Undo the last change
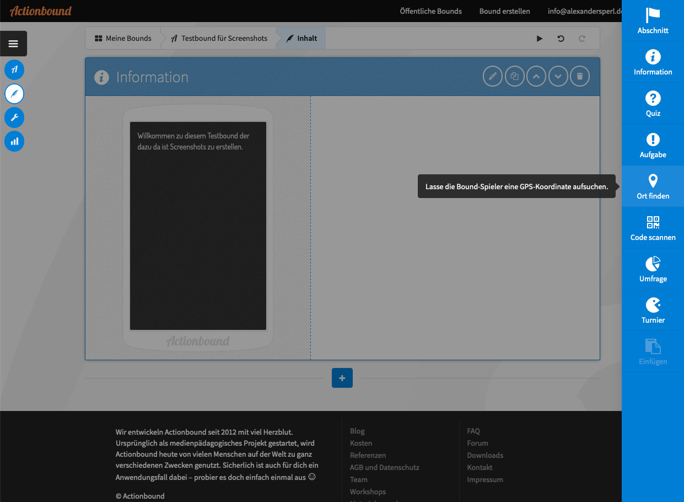684x502 pixels. (561, 39)
